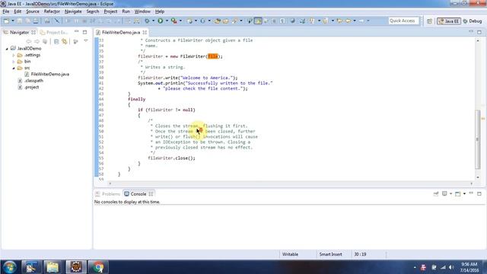The image size is (487, 274).
Task: Open the File menu
Action: tap(6, 11)
